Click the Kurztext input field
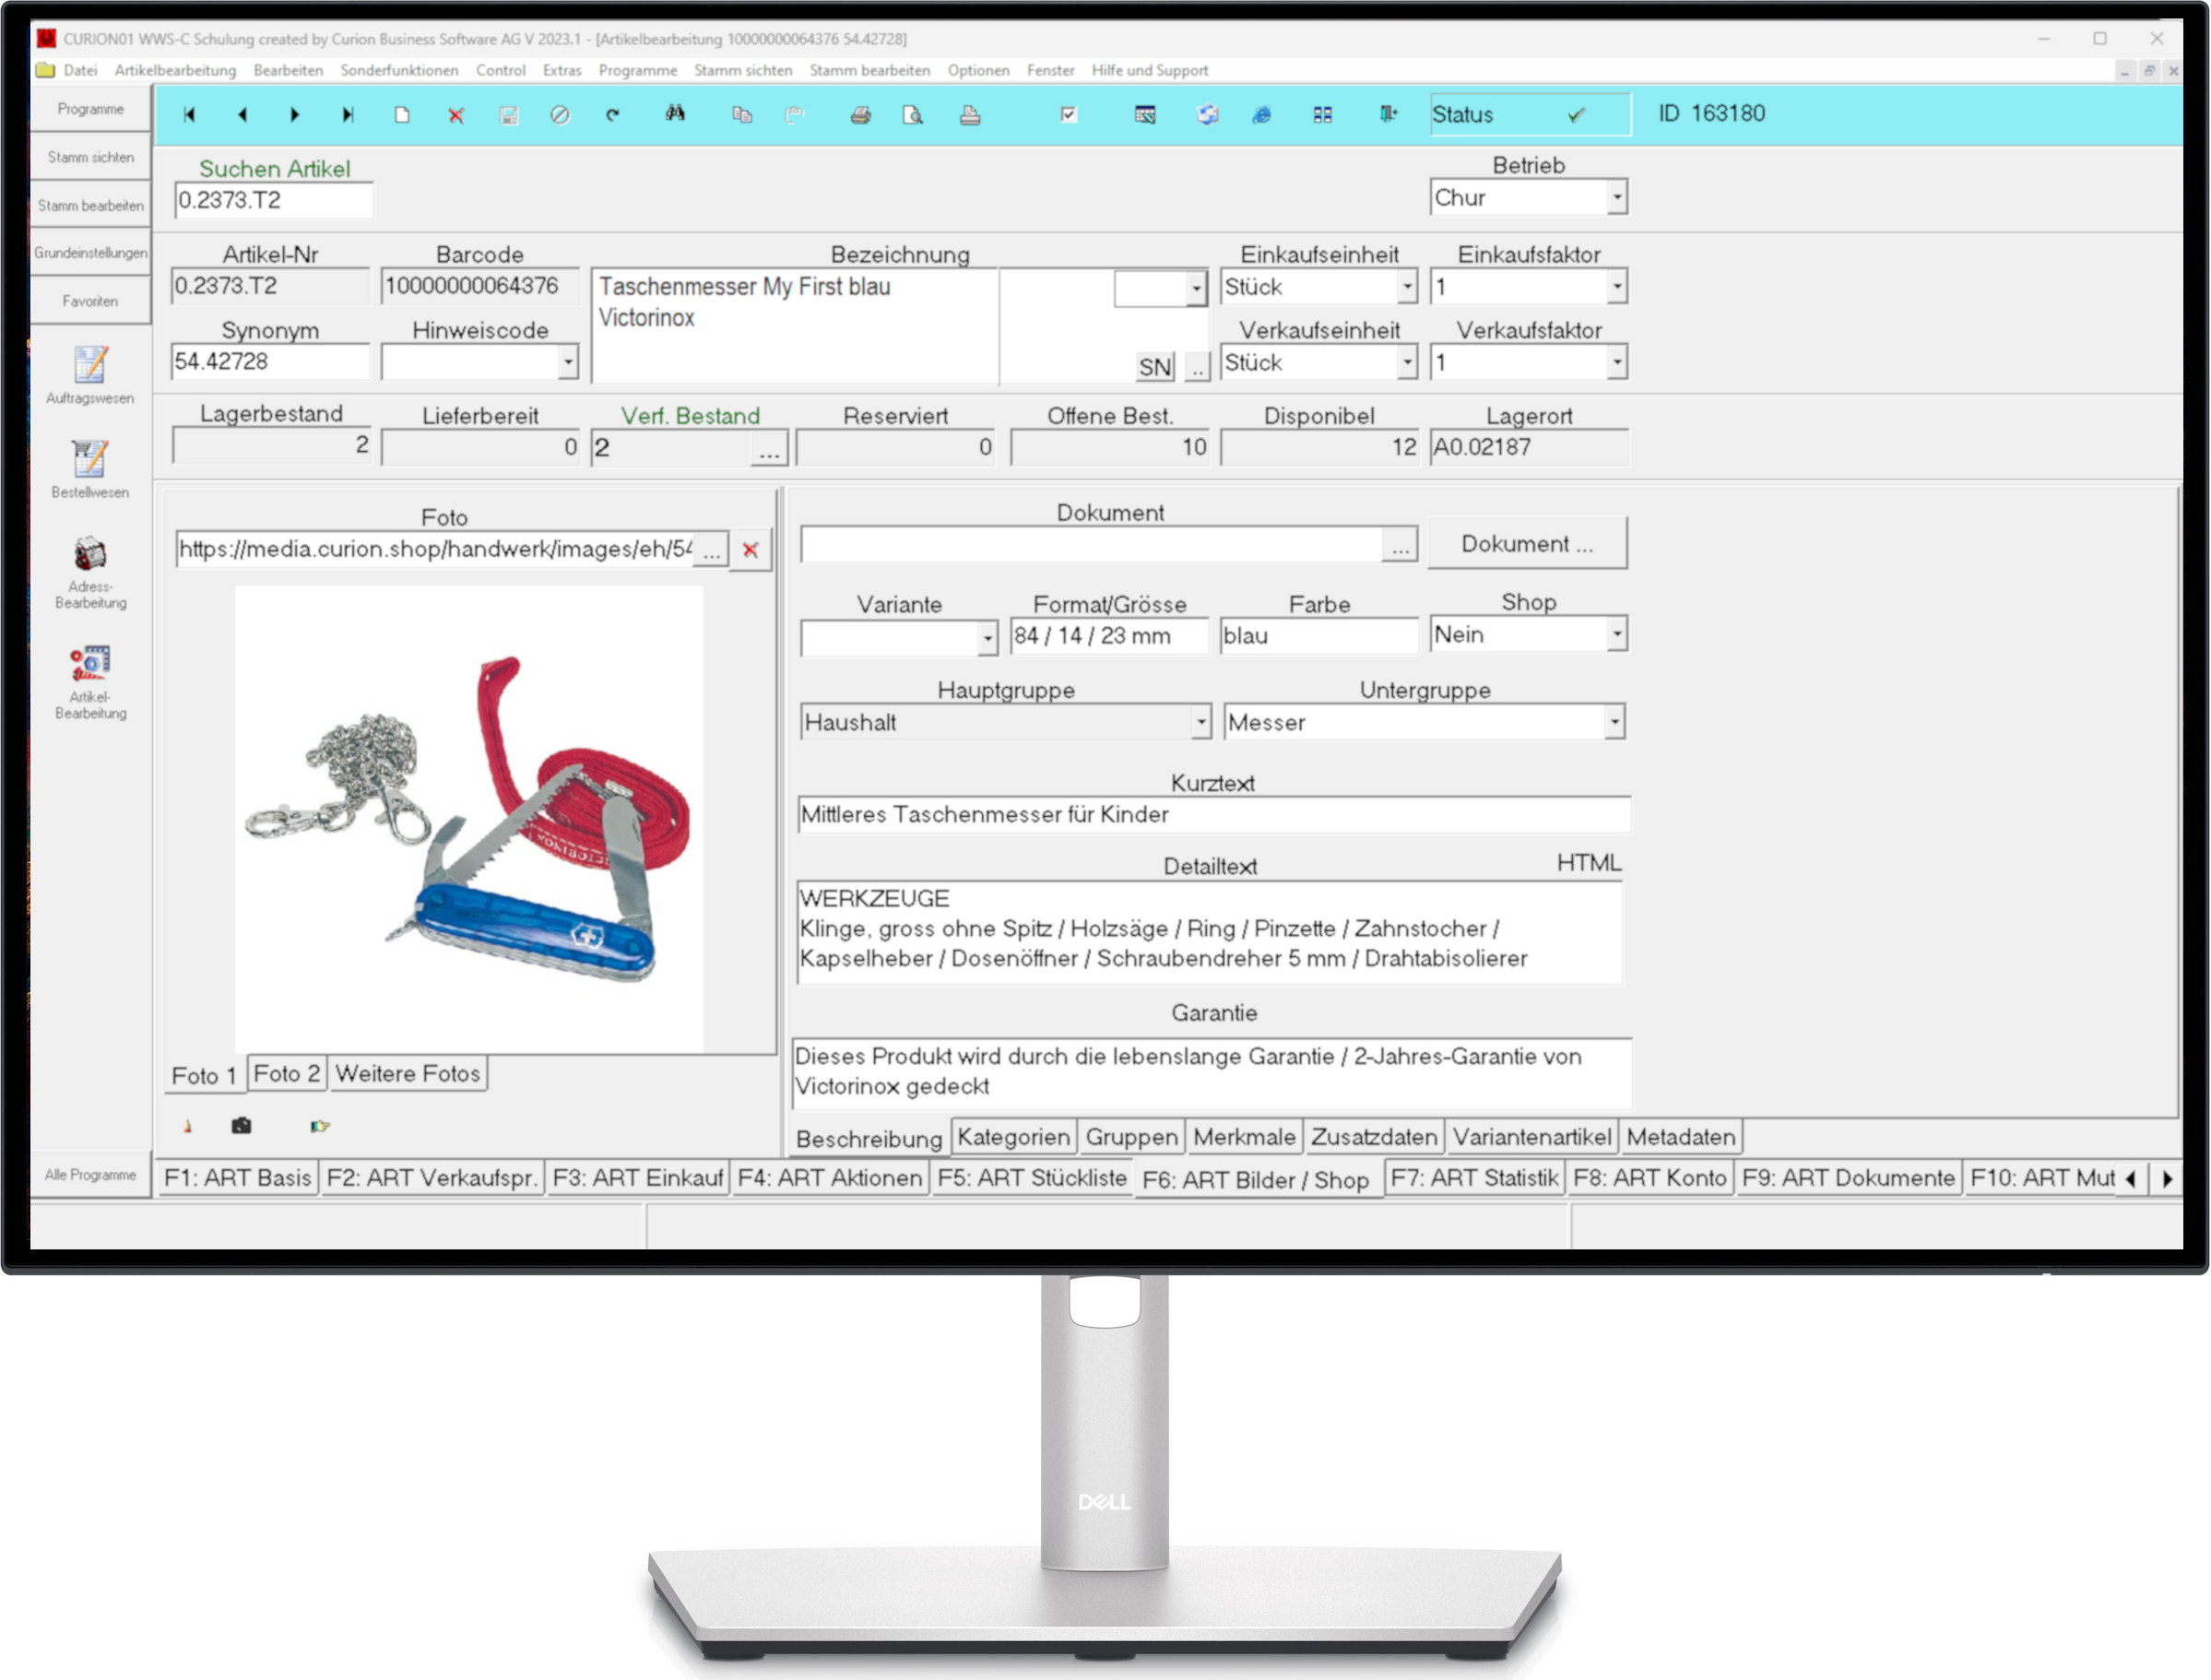The height and width of the screenshot is (1680, 2211). click(1213, 814)
